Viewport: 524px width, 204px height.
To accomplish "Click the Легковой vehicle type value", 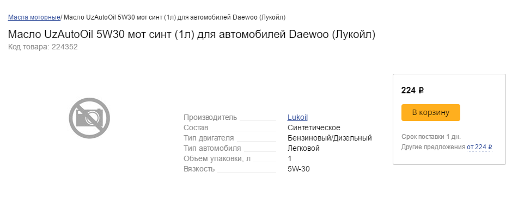I will point(303,148).
